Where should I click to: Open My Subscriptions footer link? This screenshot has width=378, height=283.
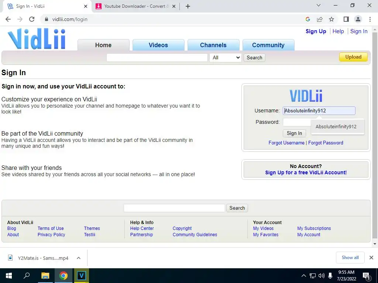(314, 228)
